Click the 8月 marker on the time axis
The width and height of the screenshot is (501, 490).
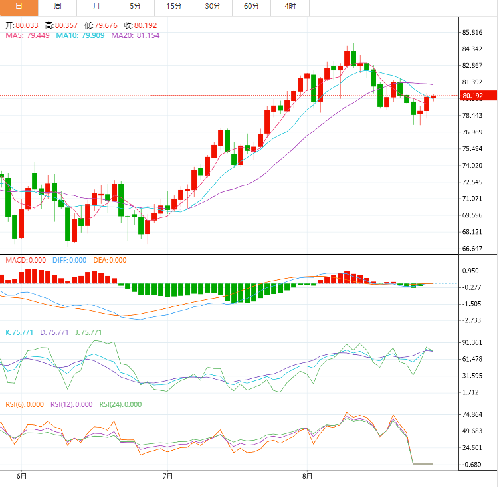307,477
